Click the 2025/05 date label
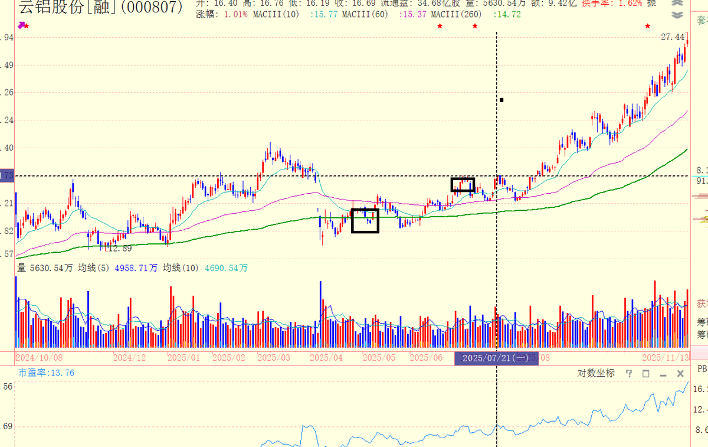 point(379,358)
